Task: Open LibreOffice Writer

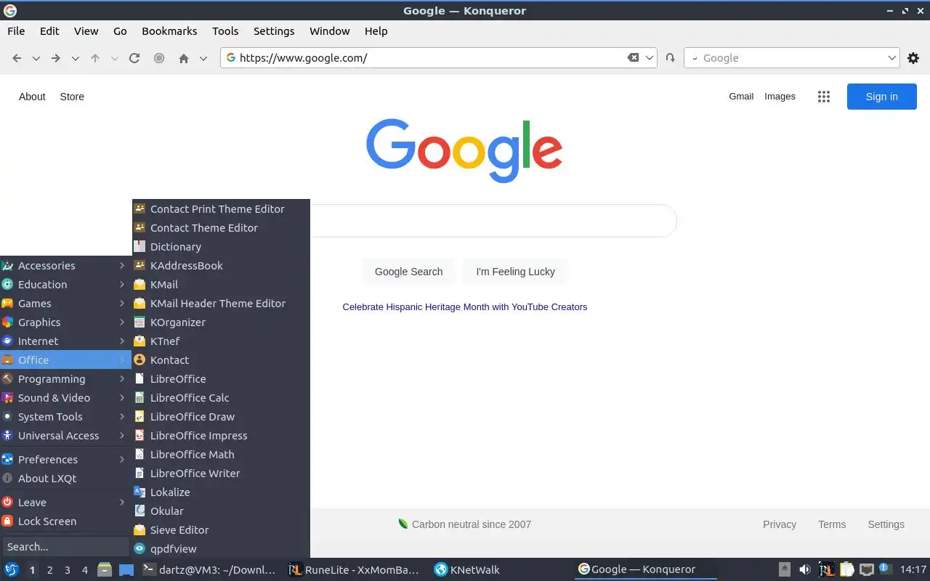Action: point(221,474)
